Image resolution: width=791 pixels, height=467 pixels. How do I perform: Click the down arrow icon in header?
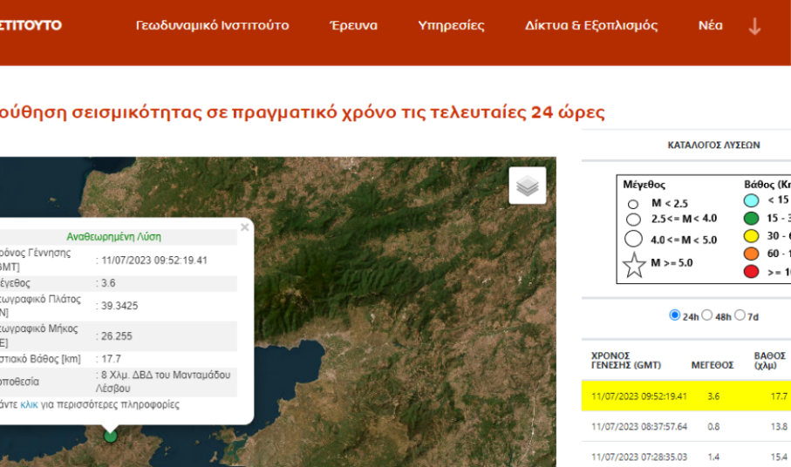(x=754, y=26)
